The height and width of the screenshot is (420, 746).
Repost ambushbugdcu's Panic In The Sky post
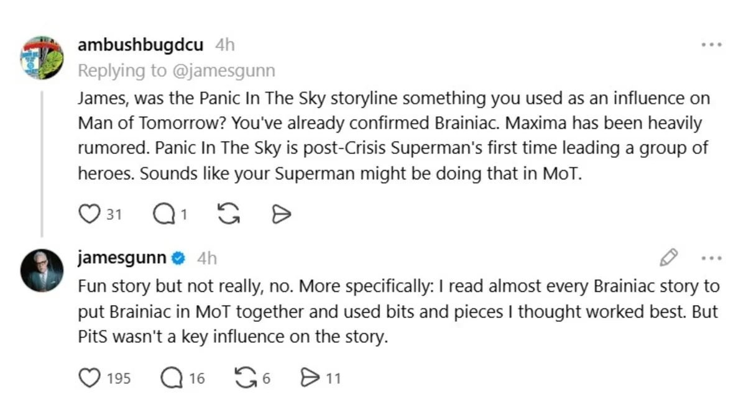229,214
